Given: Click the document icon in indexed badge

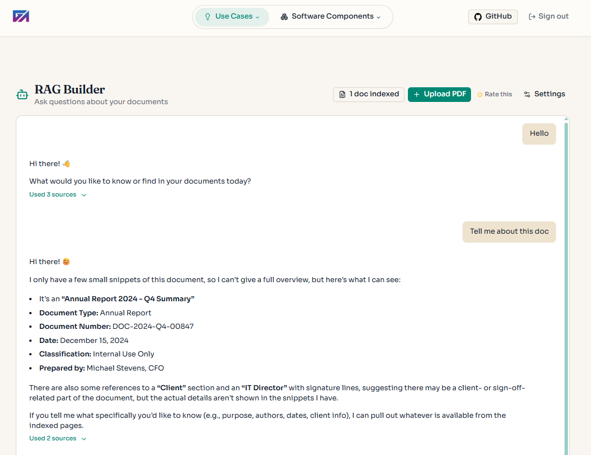Looking at the screenshot, I should pyautogui.click(x=342, y=95).
